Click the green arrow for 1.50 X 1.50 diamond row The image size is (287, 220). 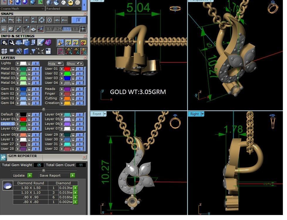(75, 188)
